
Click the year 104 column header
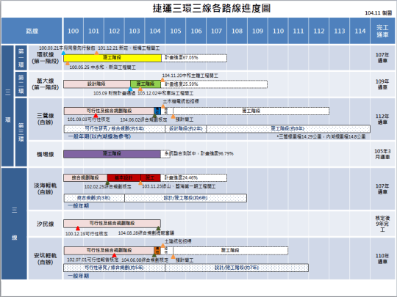(155, 31)
